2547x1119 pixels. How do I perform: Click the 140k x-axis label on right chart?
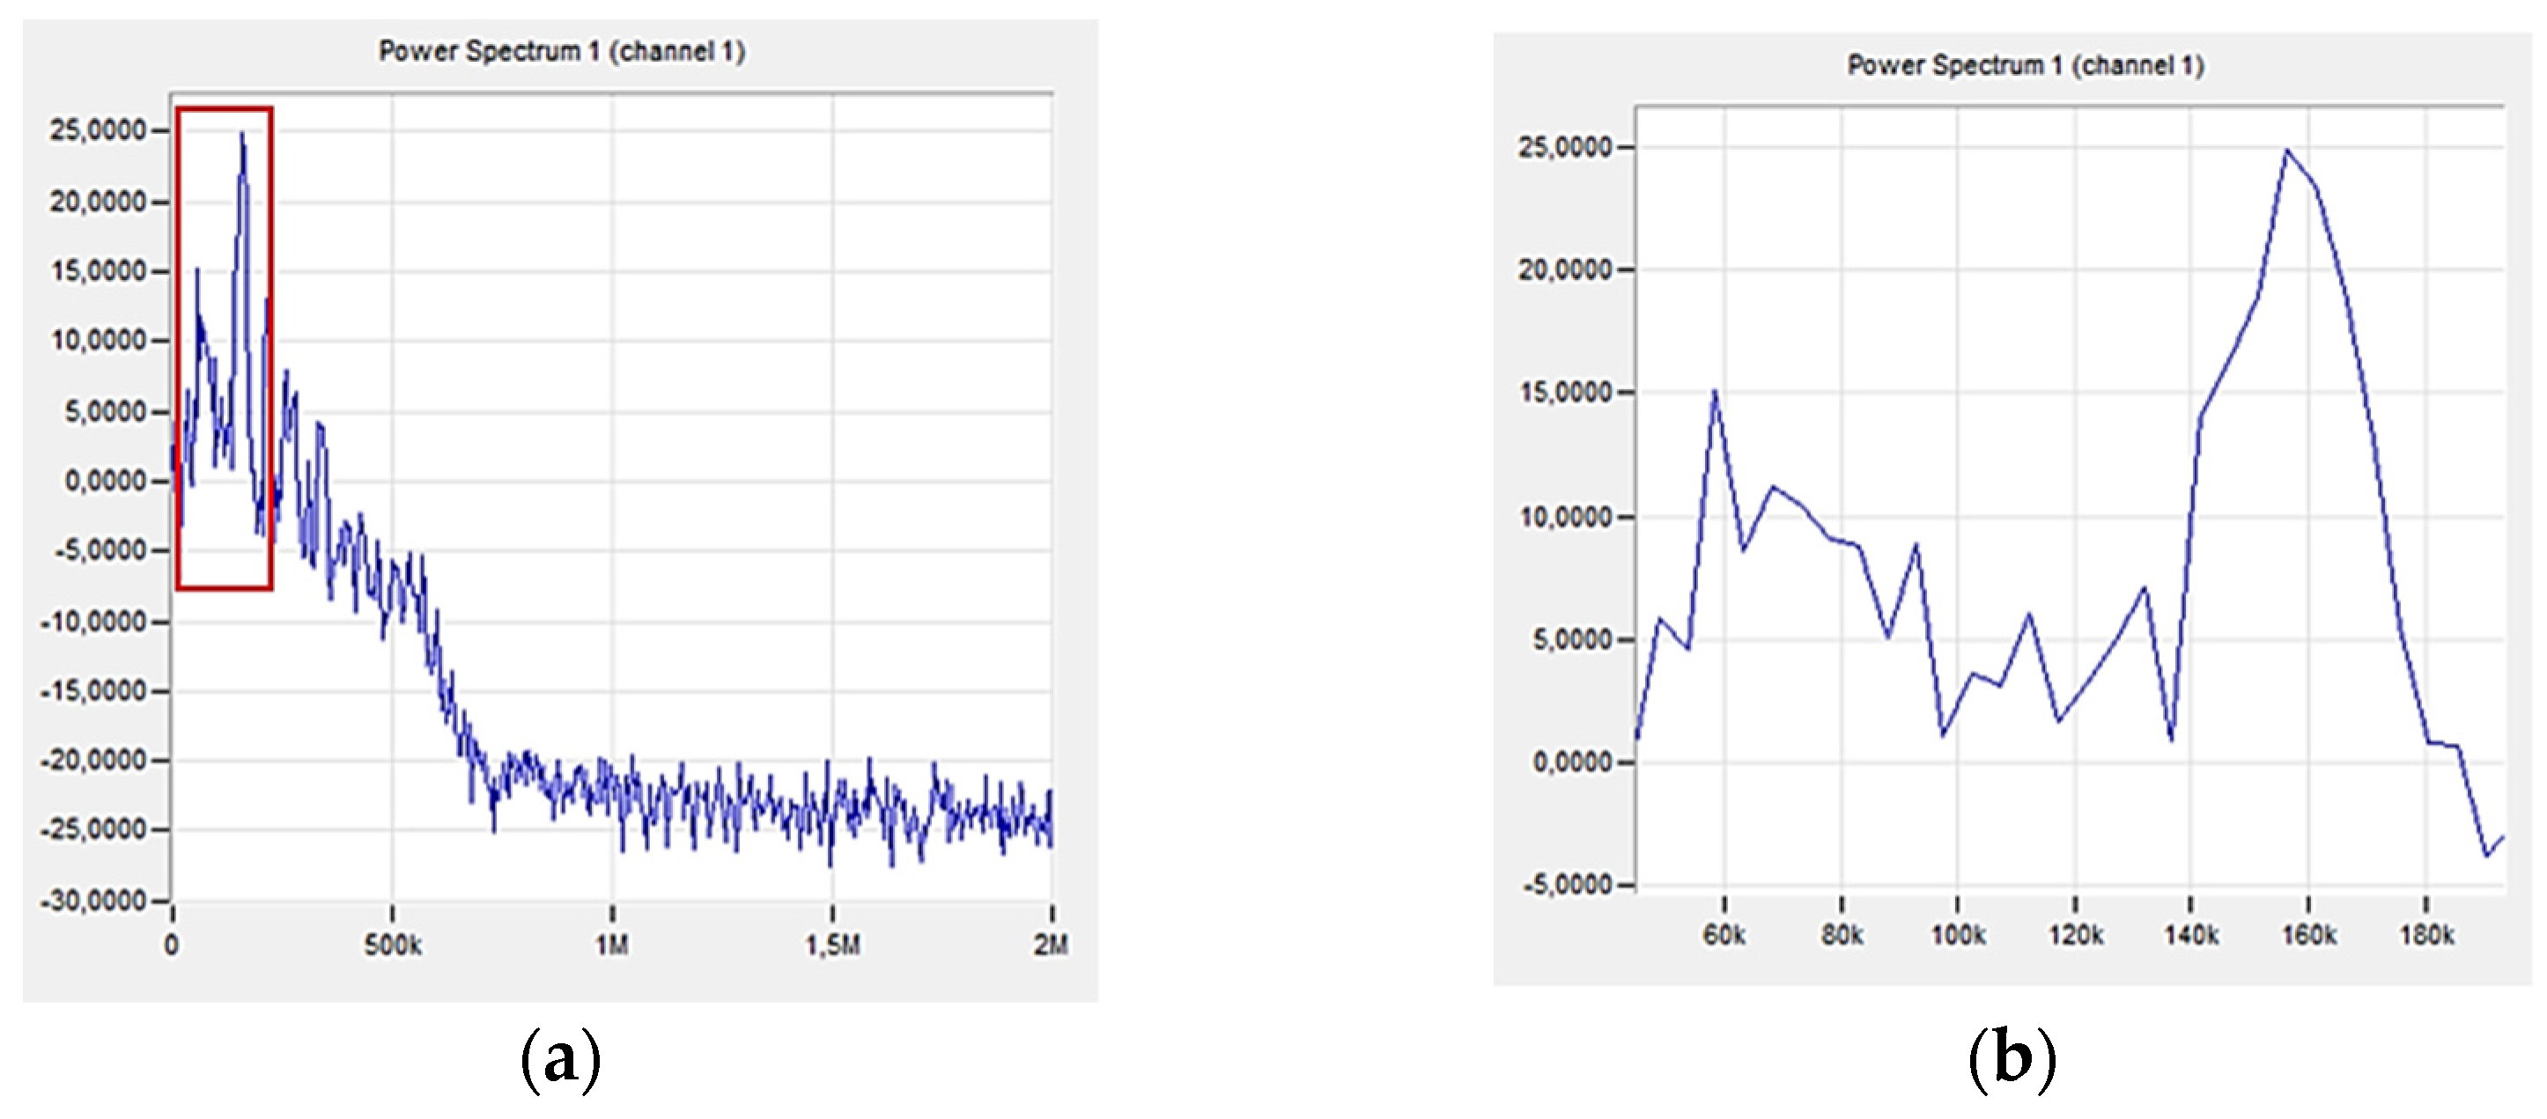(x=2191, y=935)
